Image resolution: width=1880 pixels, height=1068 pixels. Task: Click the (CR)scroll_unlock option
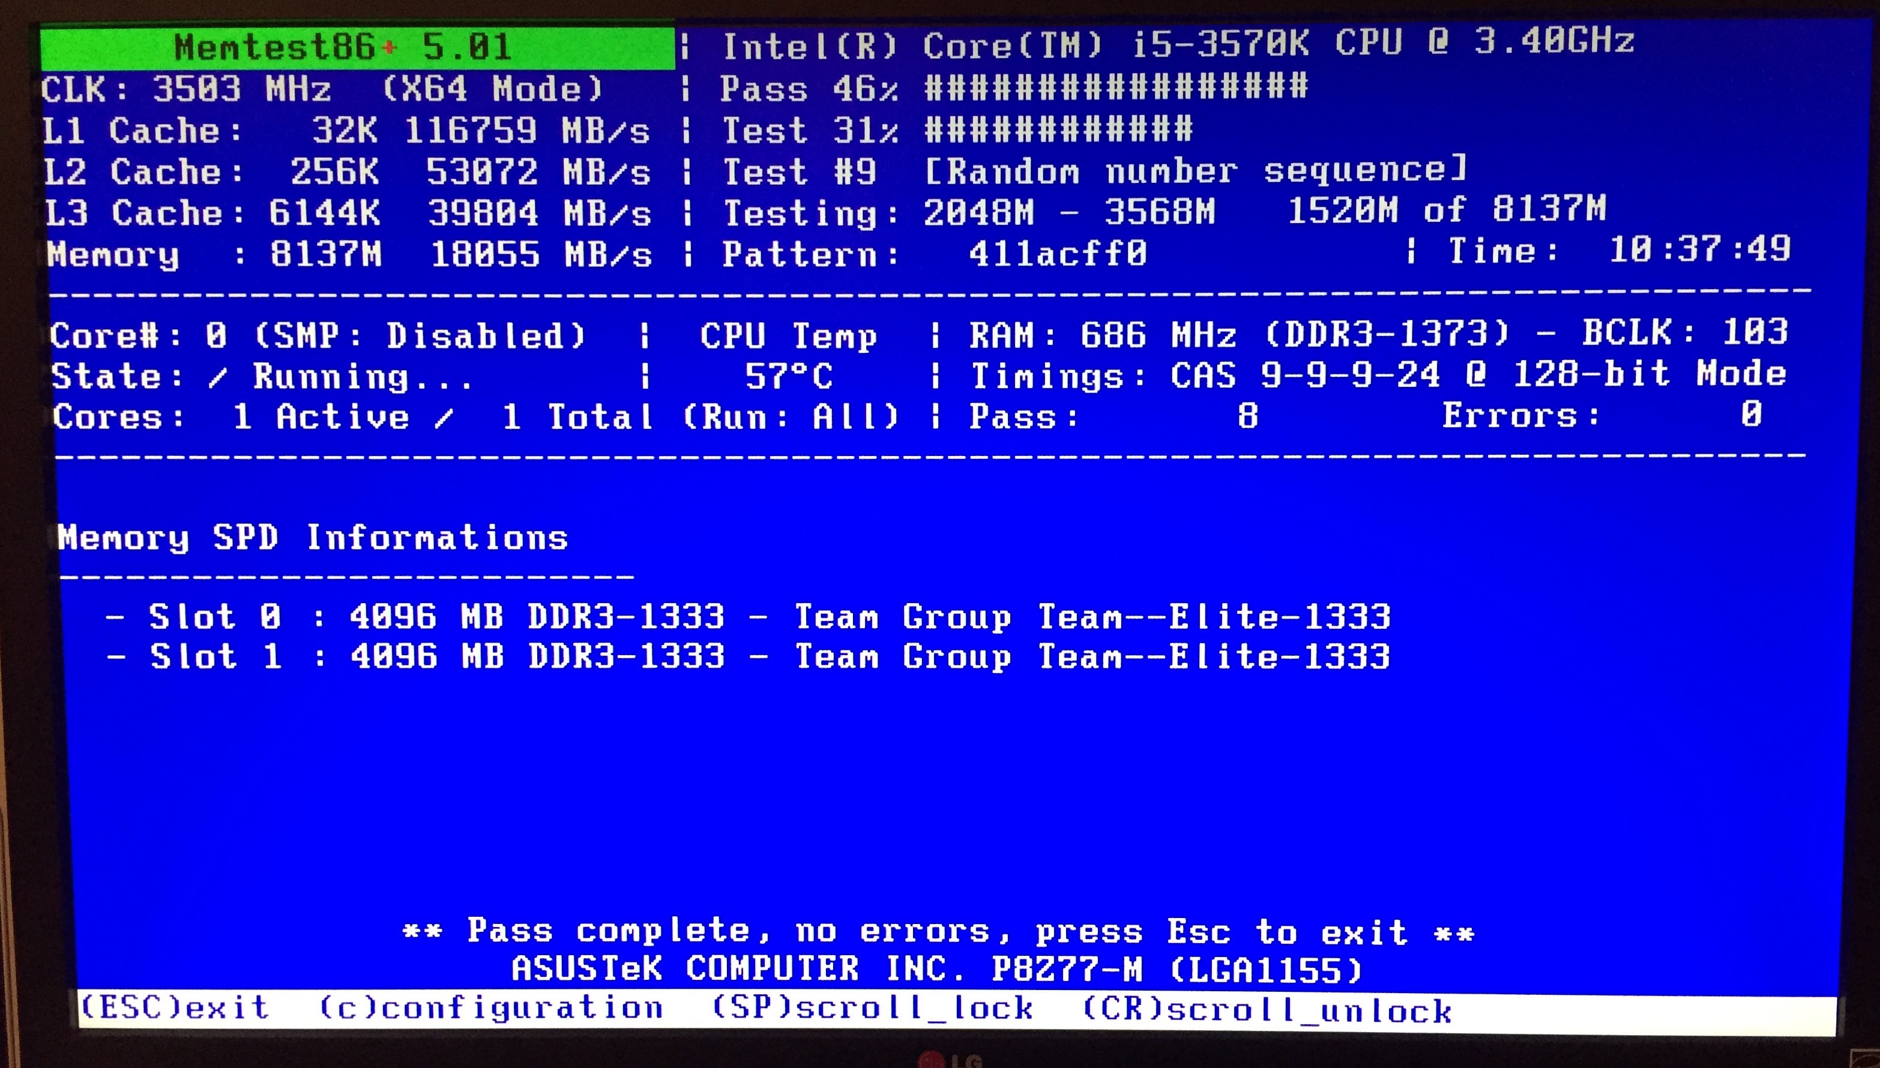tap(1267, 1010)
